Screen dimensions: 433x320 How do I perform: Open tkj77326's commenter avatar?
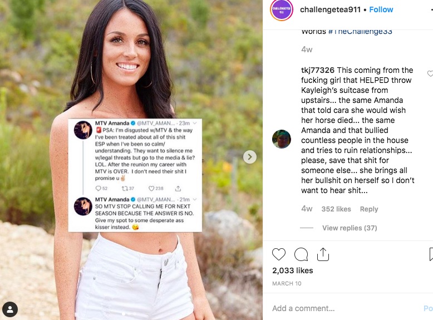pyautogui.click(x=282, y=139)
